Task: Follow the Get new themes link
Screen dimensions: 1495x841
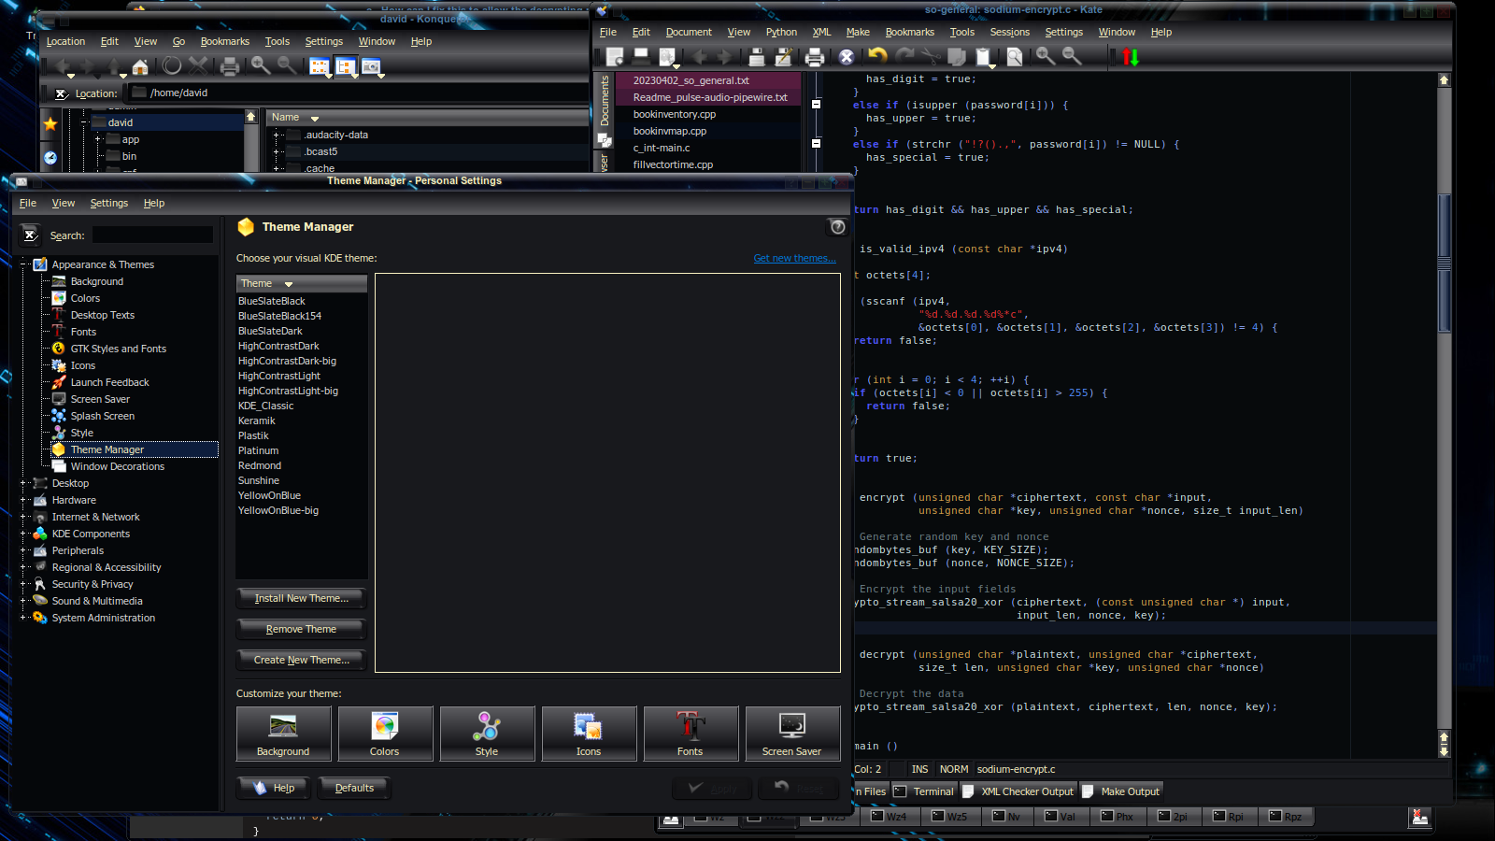Action: [x=794, y=259]
